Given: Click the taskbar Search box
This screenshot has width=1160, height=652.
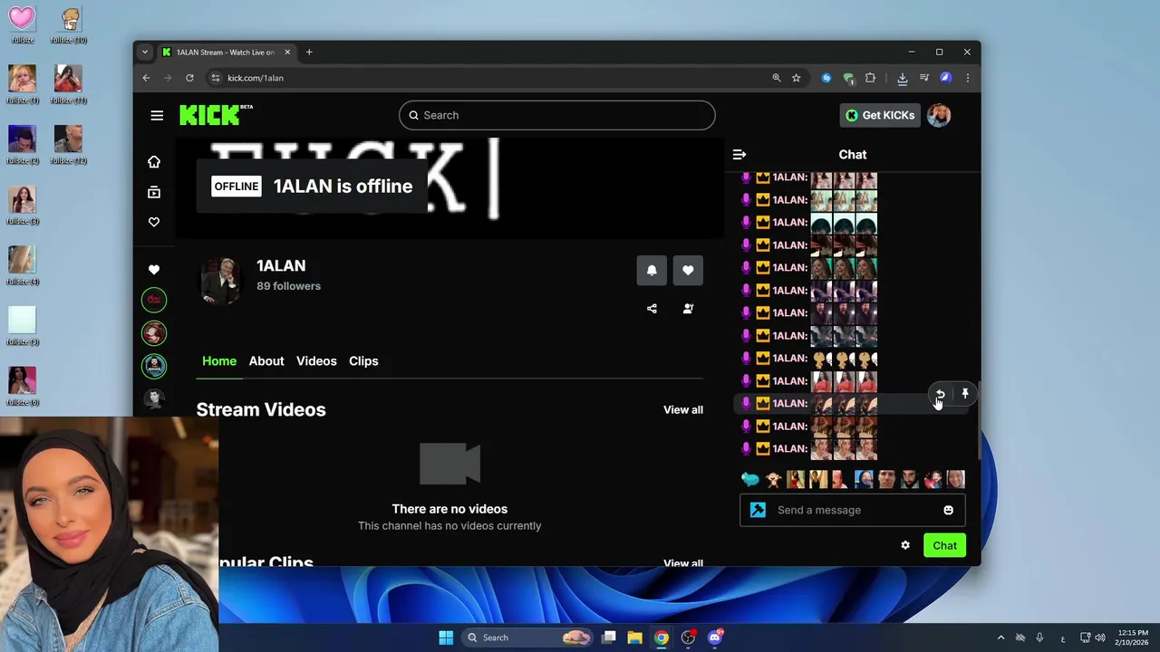Looking at the screenshot, I should click(527, 638).
